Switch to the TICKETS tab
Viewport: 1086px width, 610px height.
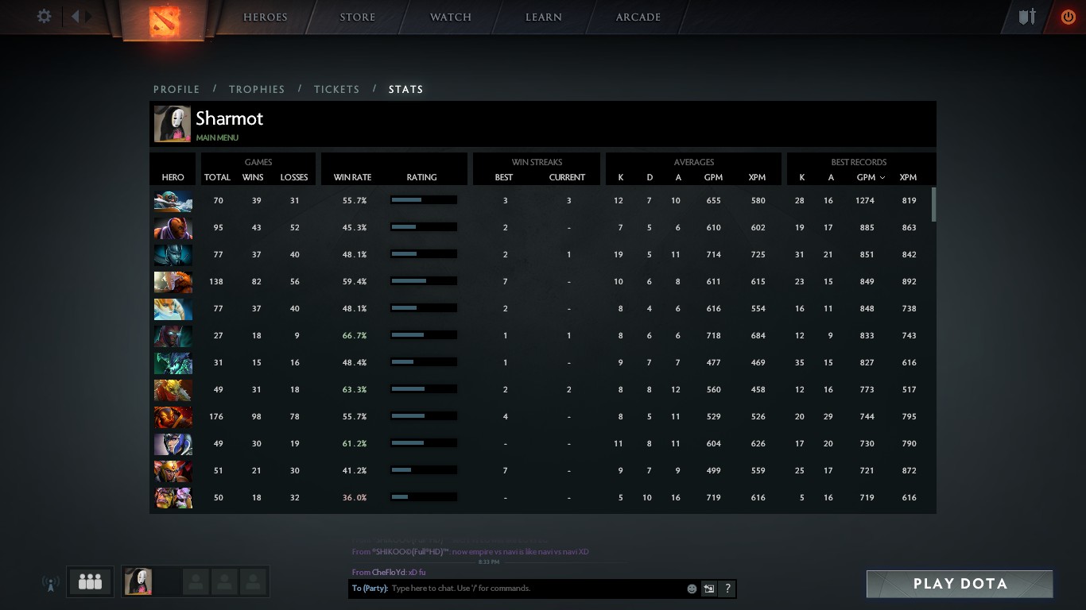coord(337,89)
